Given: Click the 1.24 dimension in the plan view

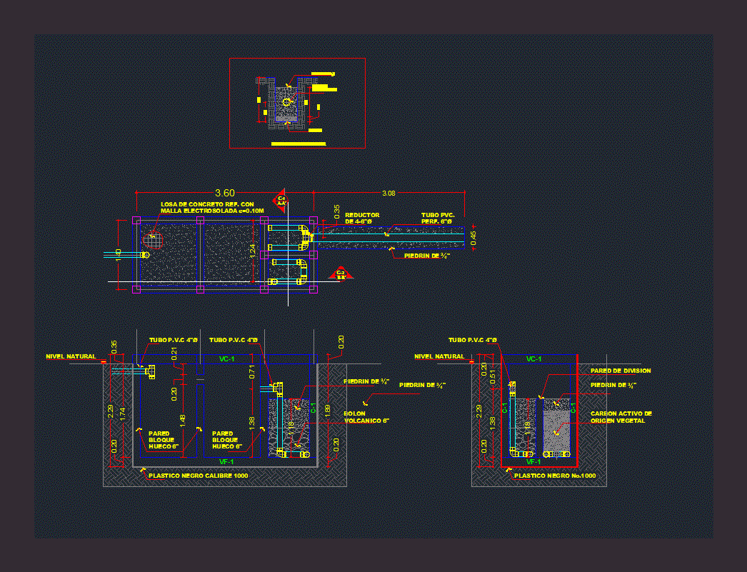Looking at the screenshot, I should tap(253, 250).
